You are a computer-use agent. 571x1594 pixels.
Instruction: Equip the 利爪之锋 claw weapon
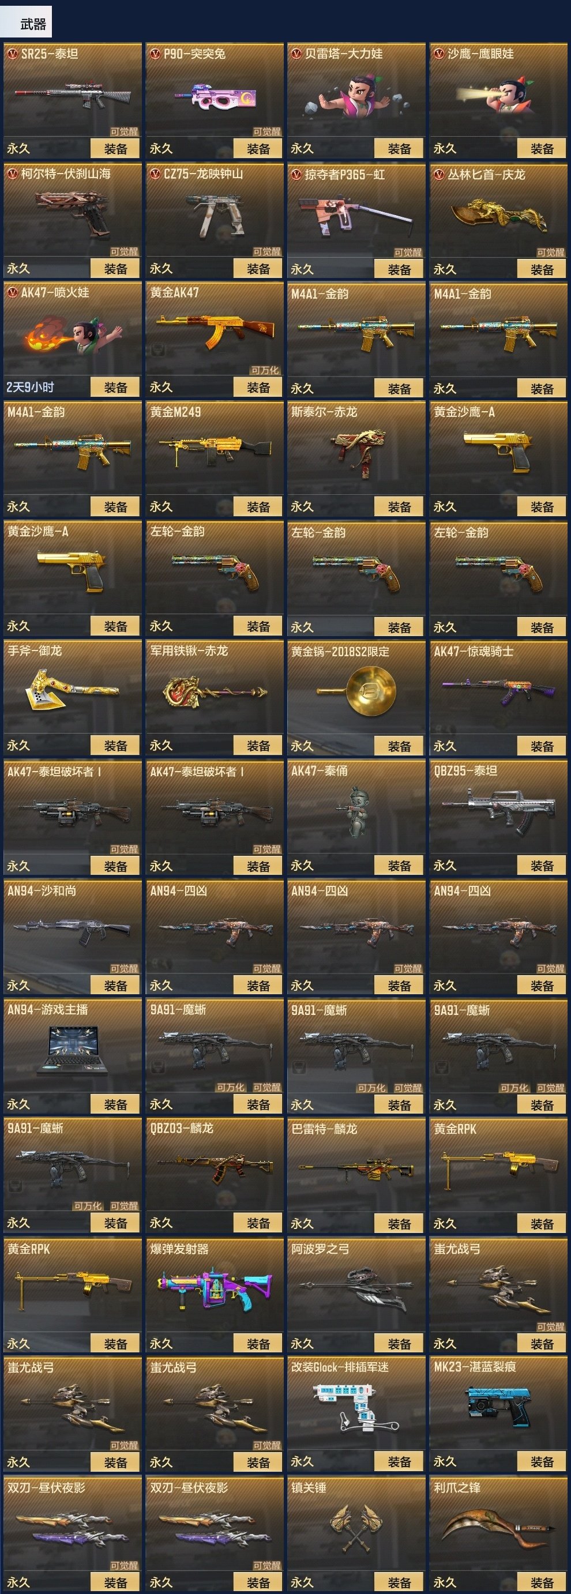[542, 1582]
